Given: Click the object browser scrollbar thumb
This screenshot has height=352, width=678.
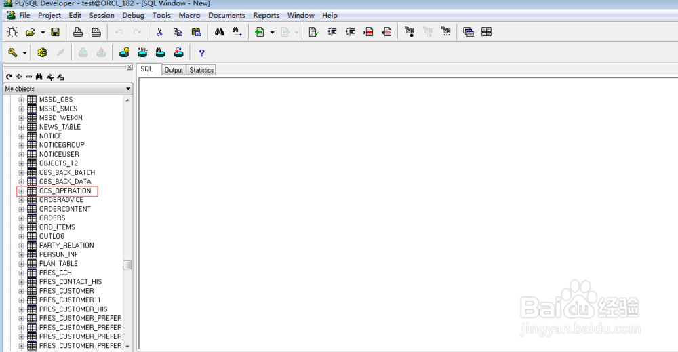Looking at the screenshot, I should coord(127,265).
